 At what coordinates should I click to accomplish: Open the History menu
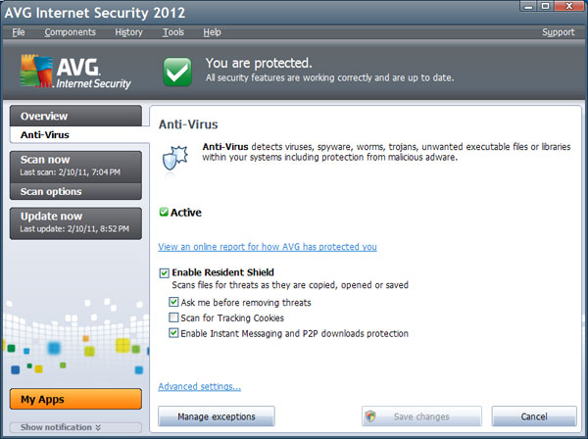click(128, 32)
